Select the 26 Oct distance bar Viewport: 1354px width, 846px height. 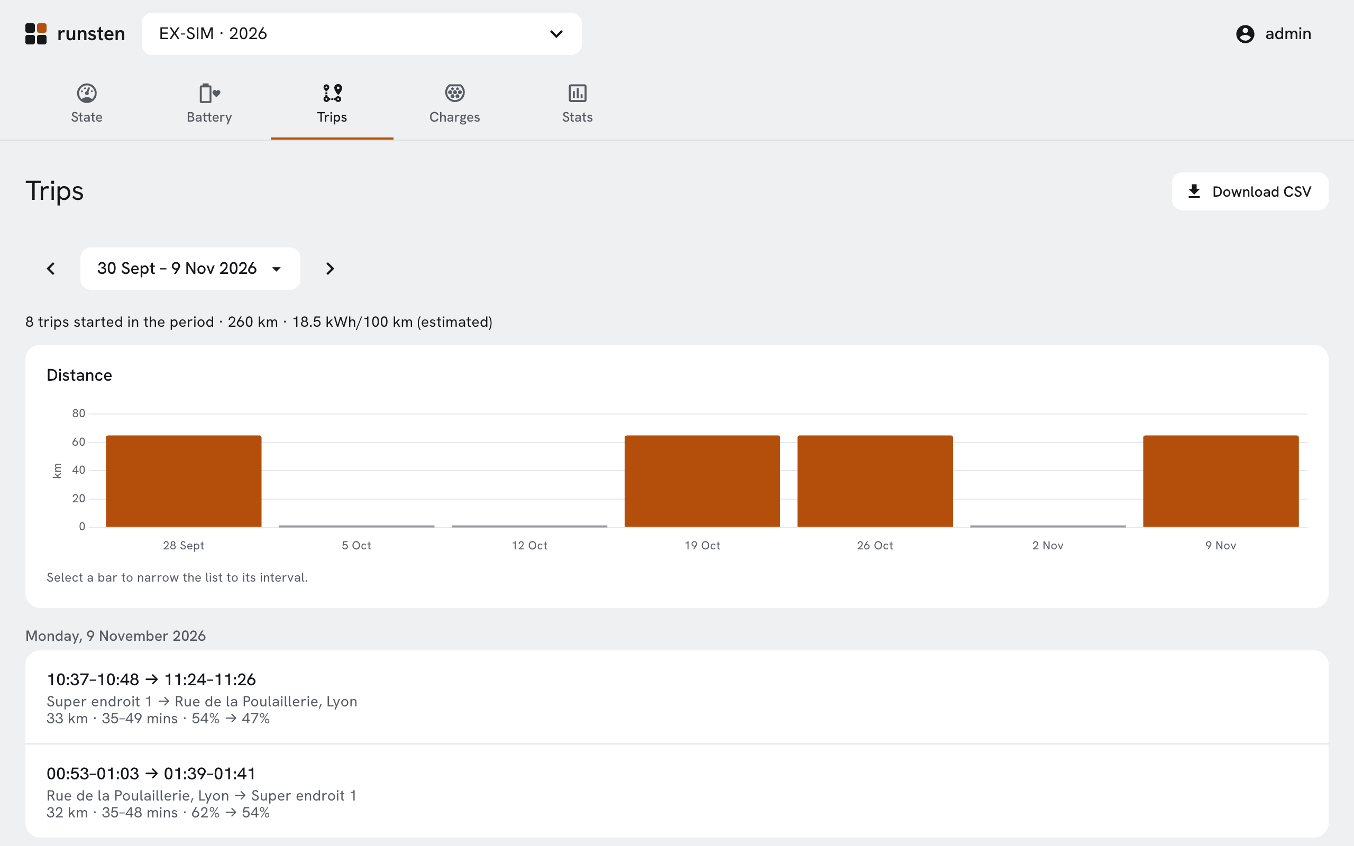(875, 481)
